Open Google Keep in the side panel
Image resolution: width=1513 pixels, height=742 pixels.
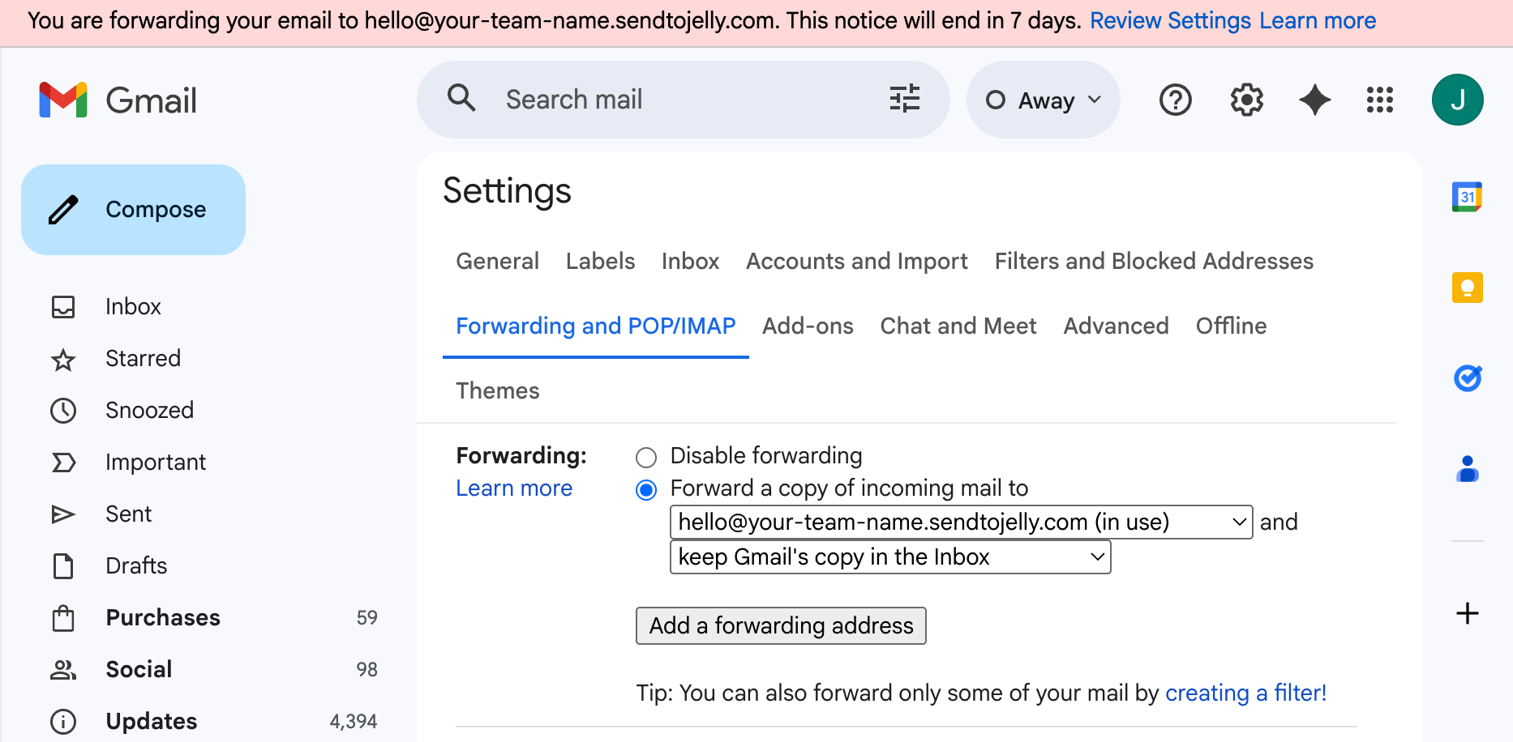tap(1468, 287)
